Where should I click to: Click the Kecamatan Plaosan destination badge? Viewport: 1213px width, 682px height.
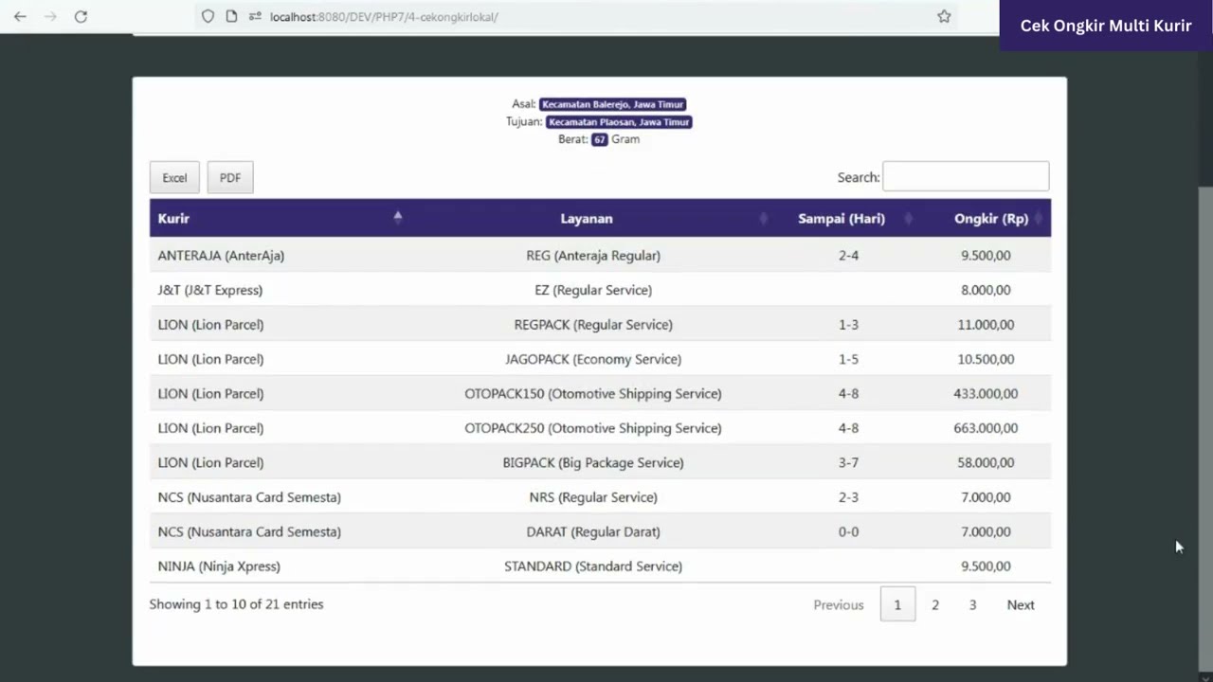(x=619, y=121)
